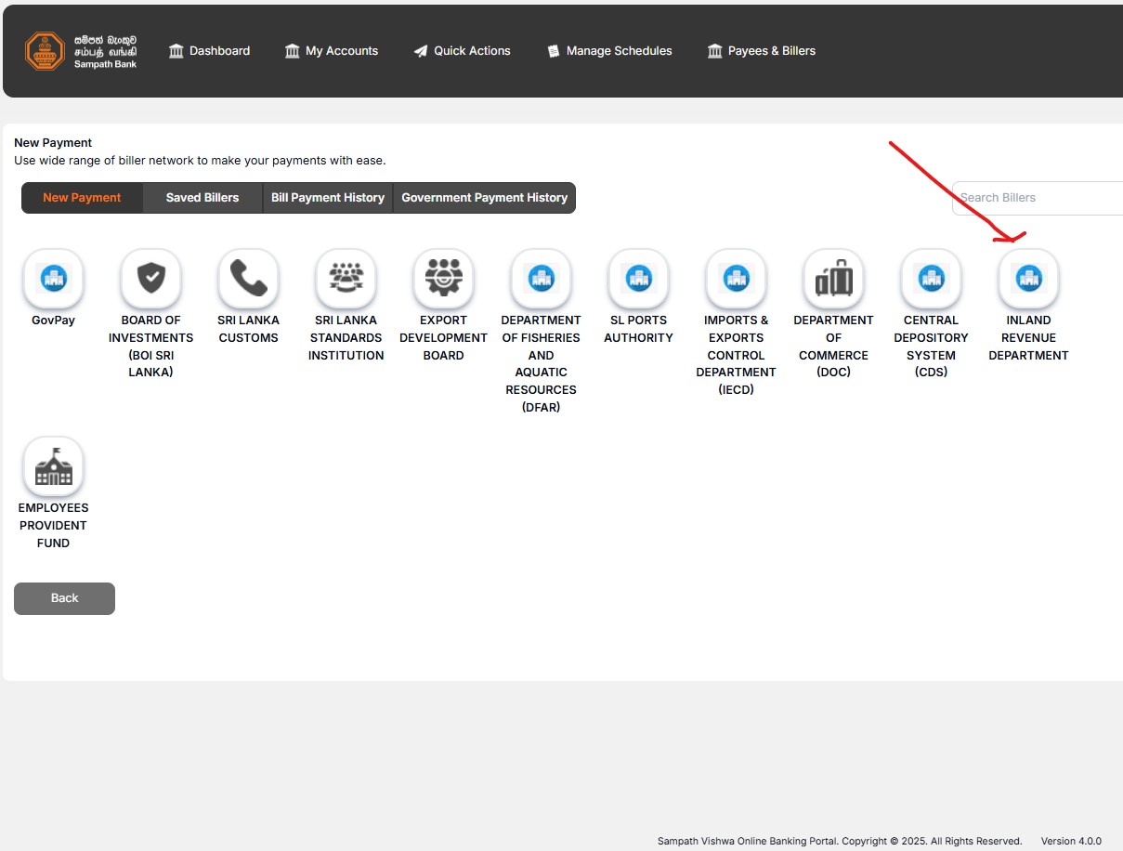
Task: Open the GovPay biller icon
Action: [53, 279]
